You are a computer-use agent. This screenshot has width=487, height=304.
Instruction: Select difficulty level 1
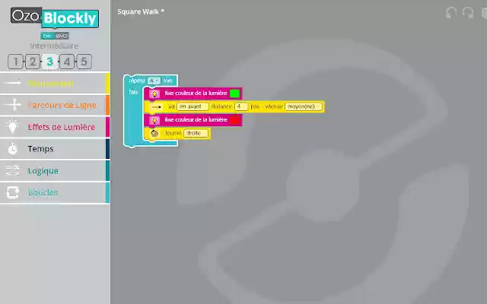click(x=15, y=62)
